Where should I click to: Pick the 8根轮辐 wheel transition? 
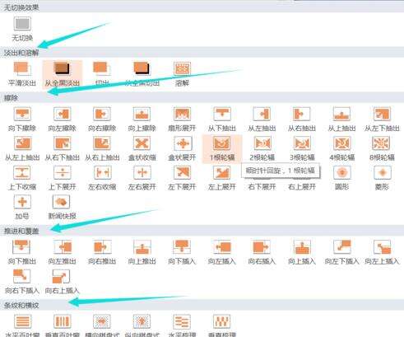[x=382, y=149]
